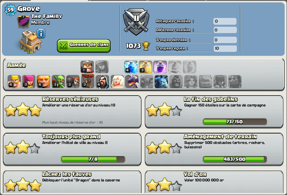This screenshot has height=195, width=287.
Task: Click the Giant troop icon
Action: 43,81
